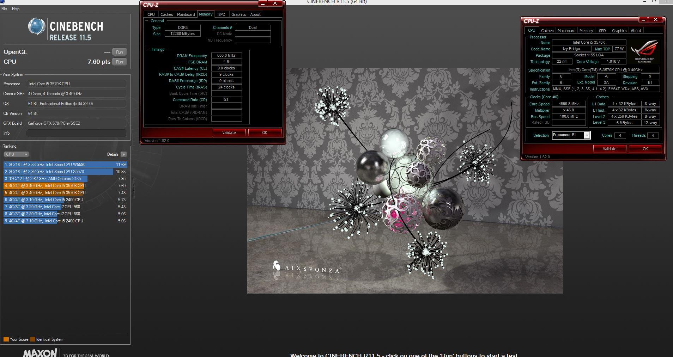Viewport: 673px width, 357px height.
Task: Open Mainboard tab in right CPU-Z window
Action: [566, 31]
